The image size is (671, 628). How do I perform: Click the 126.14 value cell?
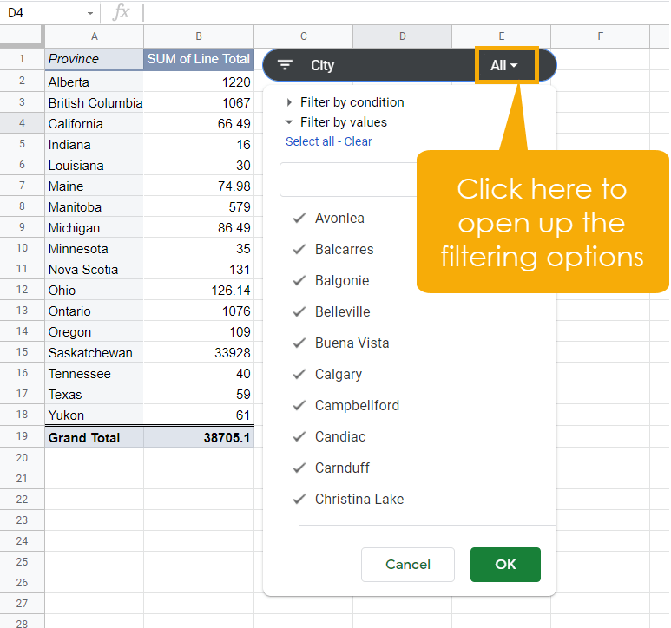(x=199, y=291)
